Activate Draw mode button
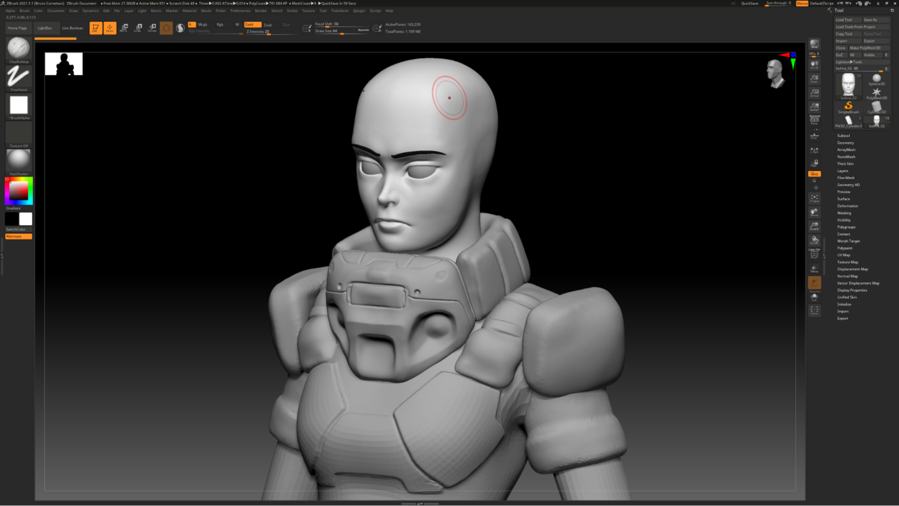This screenshot has height=506, width=899. pyautogui.click(x=110, y=28)
